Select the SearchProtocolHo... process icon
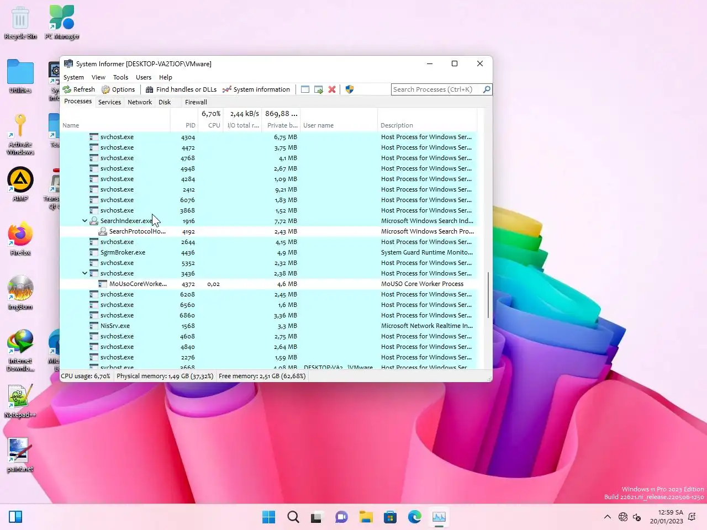Screen dimensions: 707x530 pyautogui.click(x=103, y=231)
